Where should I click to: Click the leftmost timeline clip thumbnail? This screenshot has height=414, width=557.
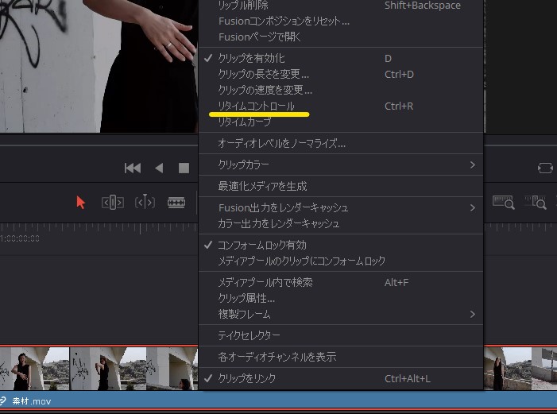pos(34,369)
